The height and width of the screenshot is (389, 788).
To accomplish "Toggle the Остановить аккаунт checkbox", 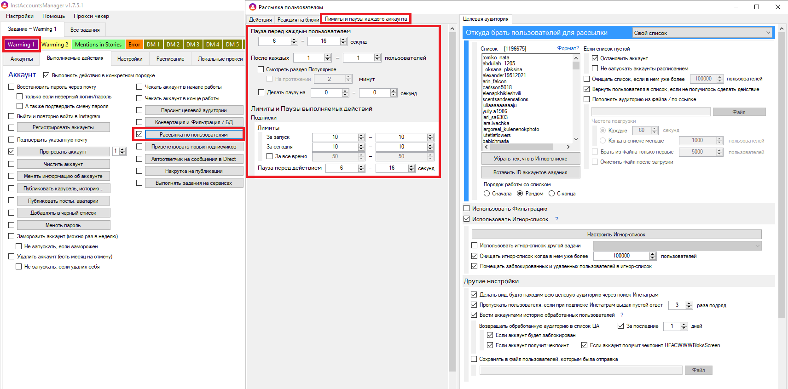I will [x=595, y=58].
